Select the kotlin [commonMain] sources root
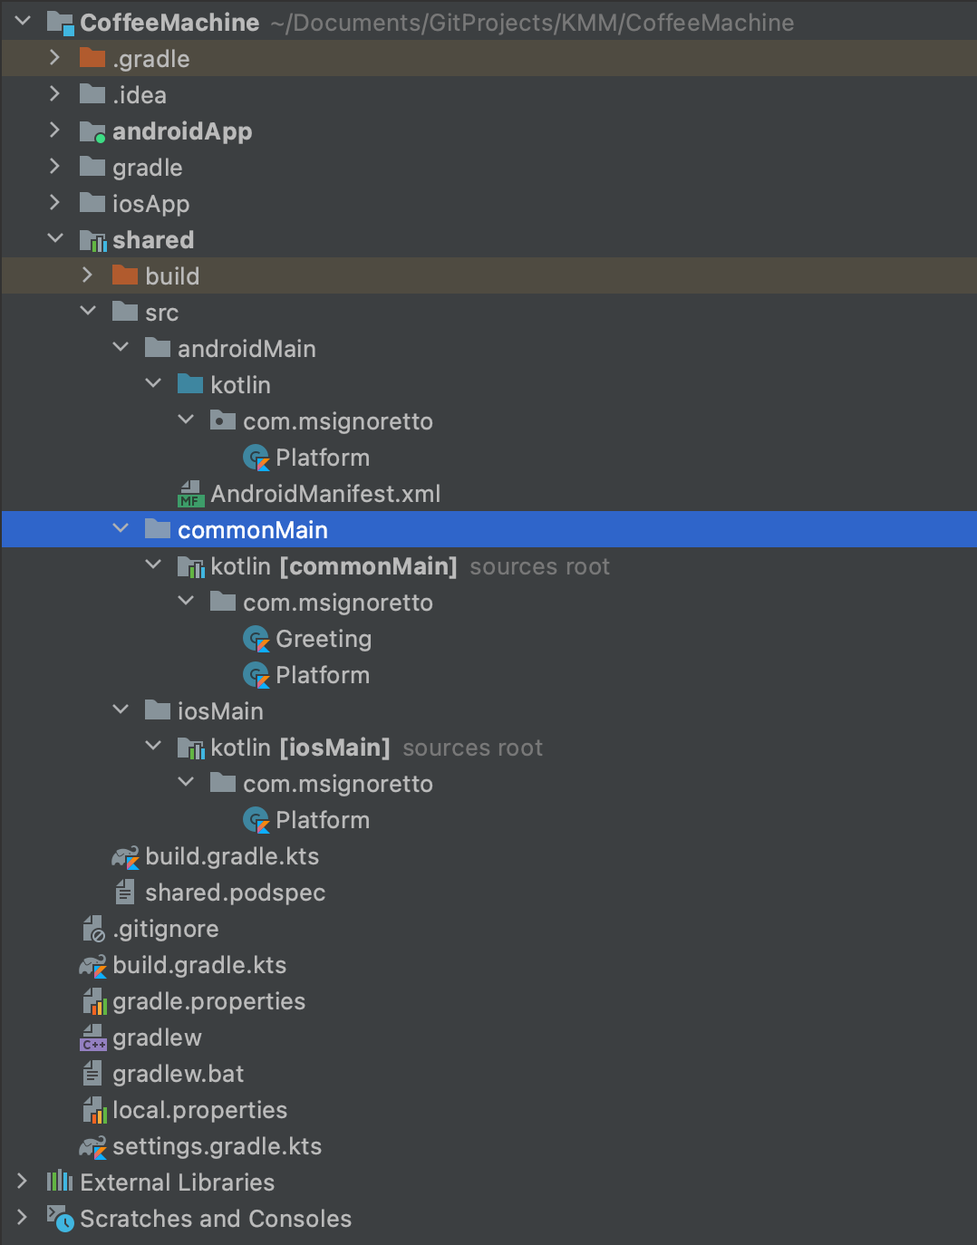Screen dimensions: 977x1245 pyautogui.click(x=333, y=566)
